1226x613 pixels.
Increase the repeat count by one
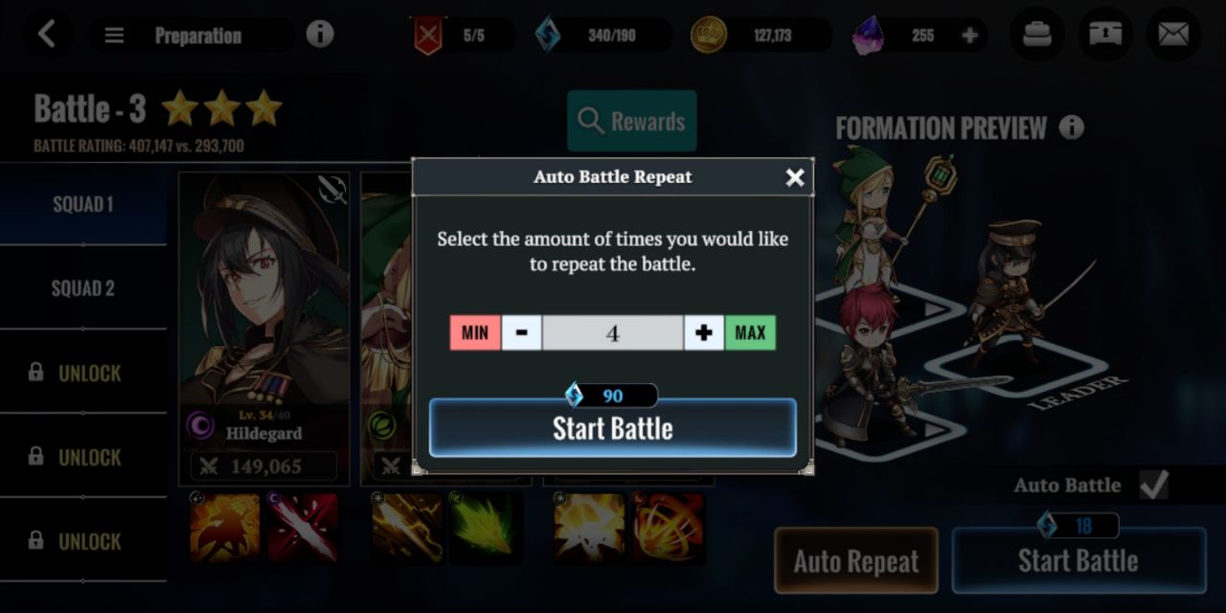[704, 332]
